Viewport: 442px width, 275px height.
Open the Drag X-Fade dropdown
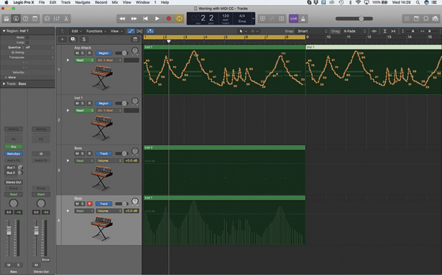coord(354,31)
